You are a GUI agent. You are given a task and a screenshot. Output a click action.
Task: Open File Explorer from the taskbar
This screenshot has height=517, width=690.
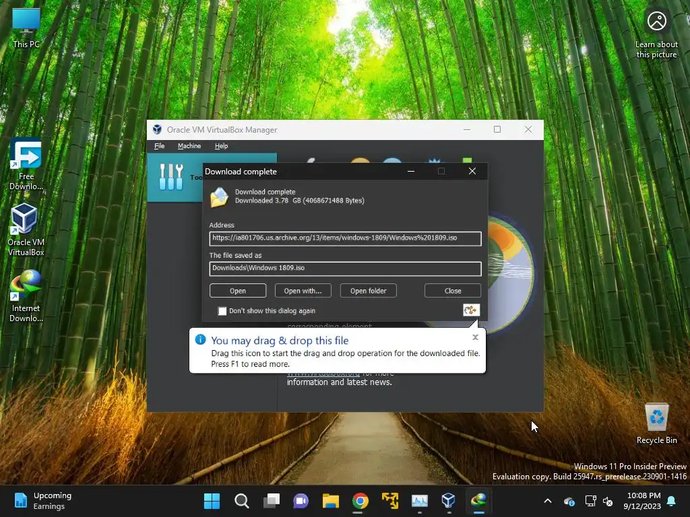(x=330, y=501)
